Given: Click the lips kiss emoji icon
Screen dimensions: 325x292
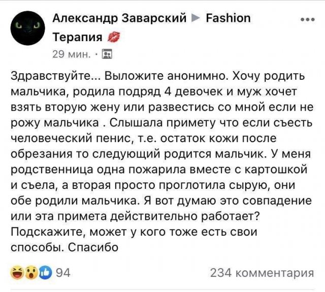Looking at the screenshot, I should click(x=114, y=38).
